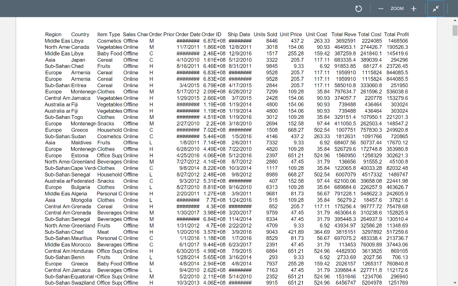
Task: Click the Country column header
Action: [x=80, y=34]
